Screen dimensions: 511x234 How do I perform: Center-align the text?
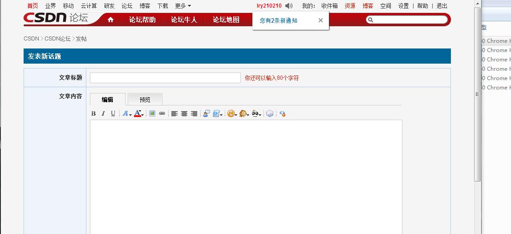(x=184, y=113)
